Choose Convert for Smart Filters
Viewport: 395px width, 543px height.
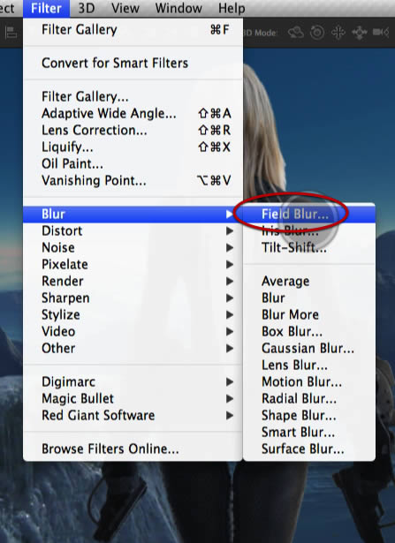133,63
